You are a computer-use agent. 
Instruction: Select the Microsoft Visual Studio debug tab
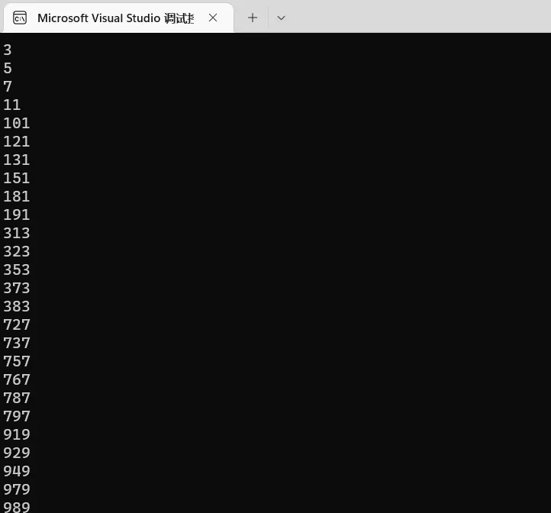[114, 18]
